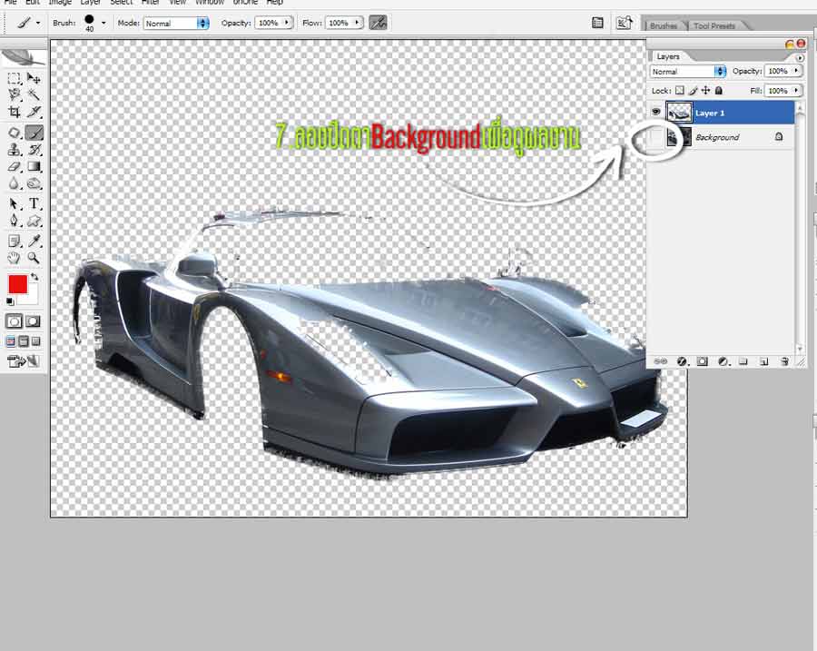
Task: Switch to Standard Screen mode
Action: 11,341
